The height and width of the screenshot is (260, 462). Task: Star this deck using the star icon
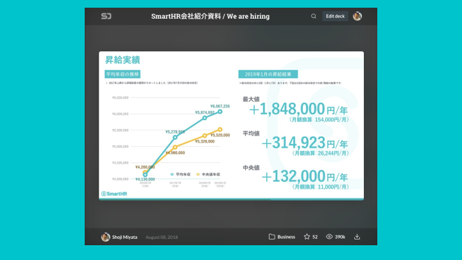click(307, 237)
